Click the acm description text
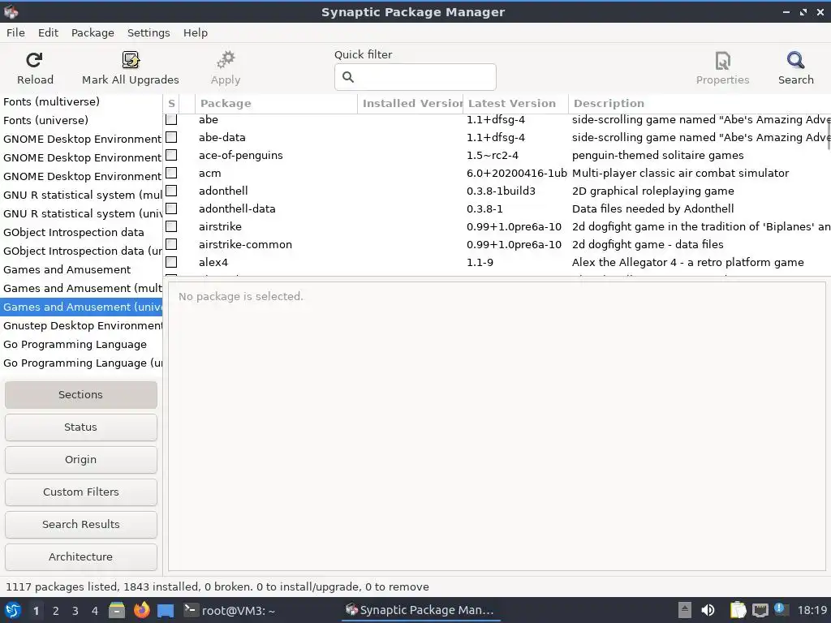 tap(680, 174)
